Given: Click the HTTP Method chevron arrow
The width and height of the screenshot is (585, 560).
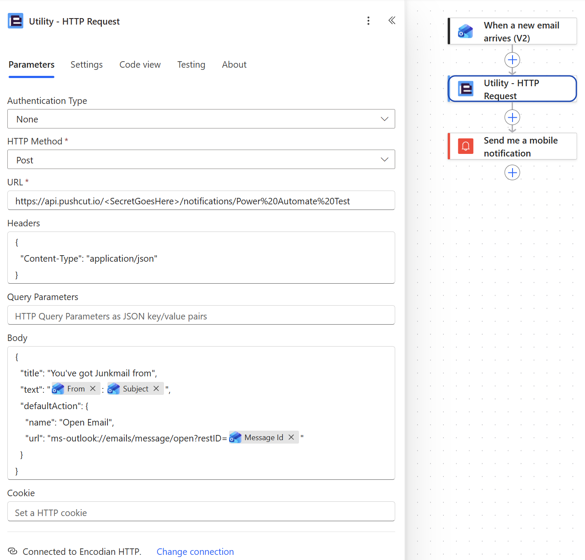Looking at the screenshot, I should click(x=384, y=160).
